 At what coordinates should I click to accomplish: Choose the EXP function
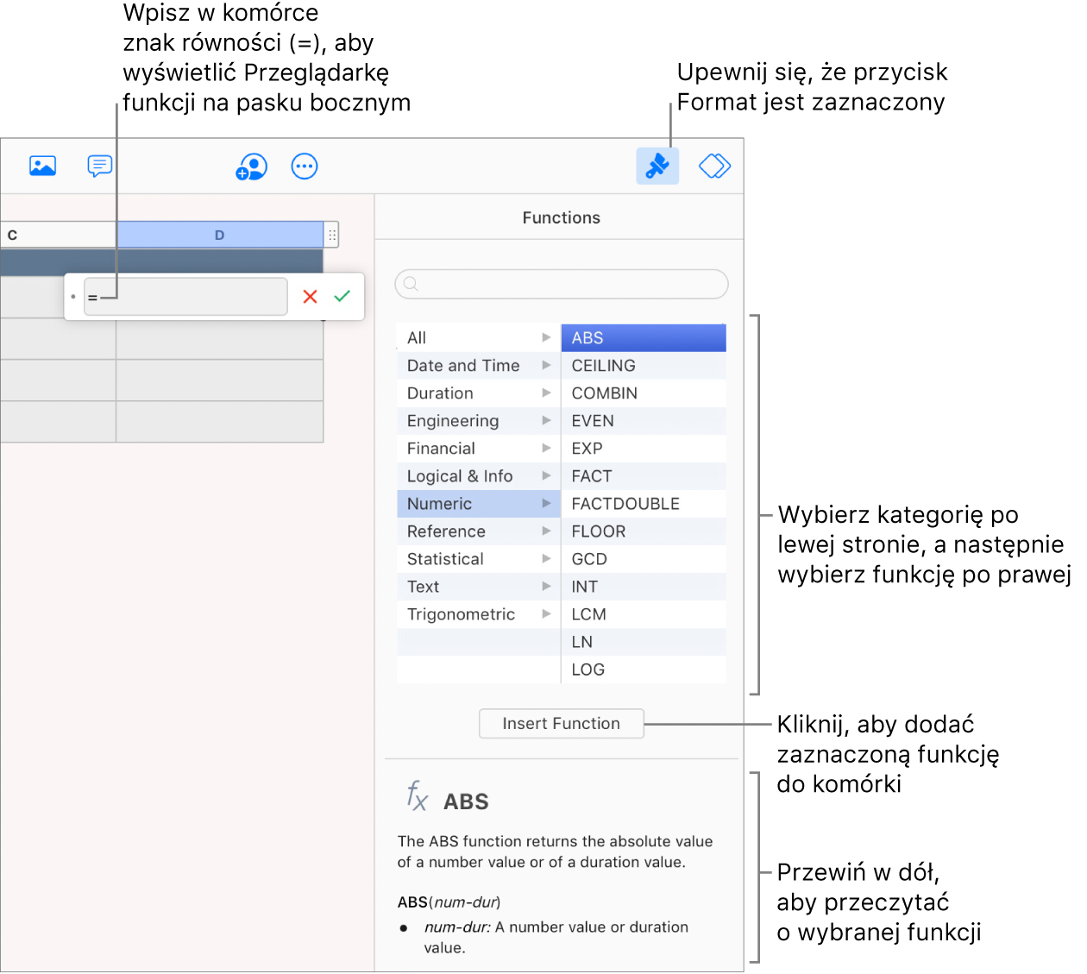click(644, 449)
